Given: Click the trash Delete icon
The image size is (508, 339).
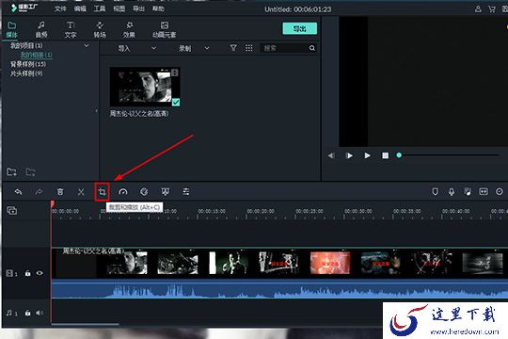Looking at the screenshot, I should click(60, 192).
